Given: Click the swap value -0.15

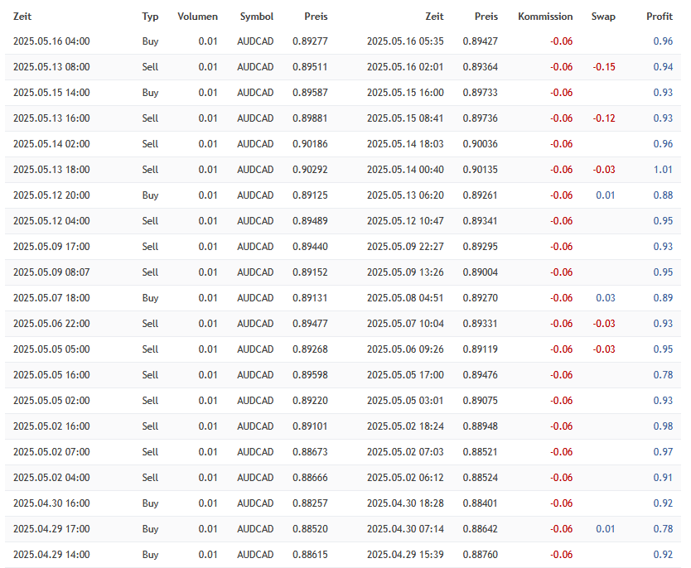Looking at the screenshot, I should tap(604, 67).
